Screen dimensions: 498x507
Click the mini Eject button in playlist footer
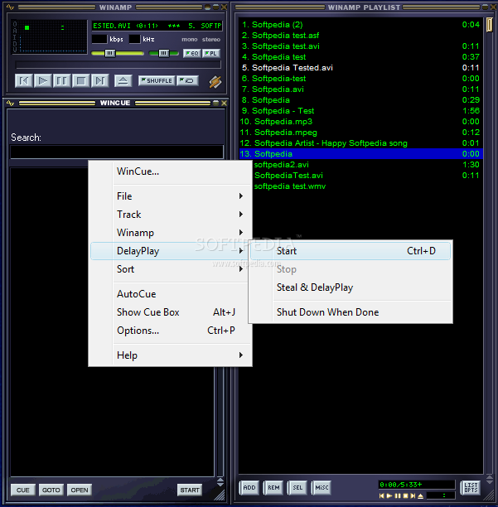pyautogui.click(x=421, y=495)
